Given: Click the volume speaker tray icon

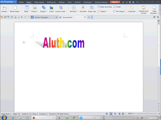Looking at the screenshot, I should 145,118.
